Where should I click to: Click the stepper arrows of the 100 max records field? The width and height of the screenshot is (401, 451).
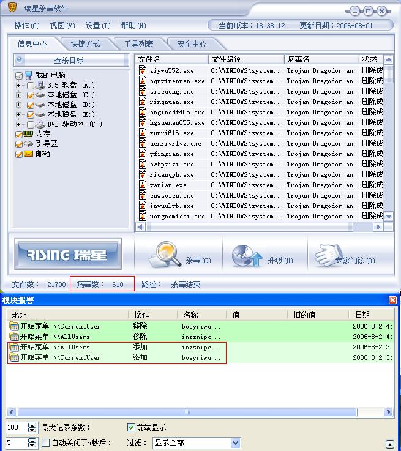(x=32, y=427)
